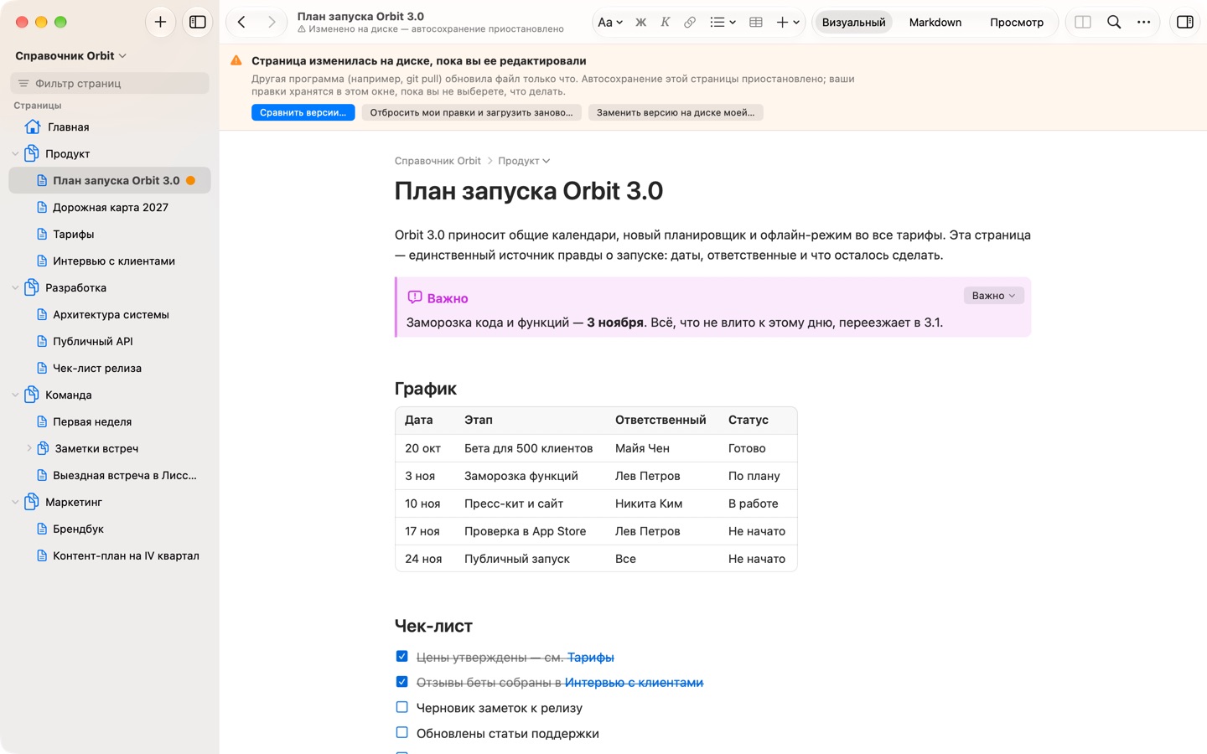The image size is (1207, 754).
Task: Go back to previous page
Action: coord(241,22)
